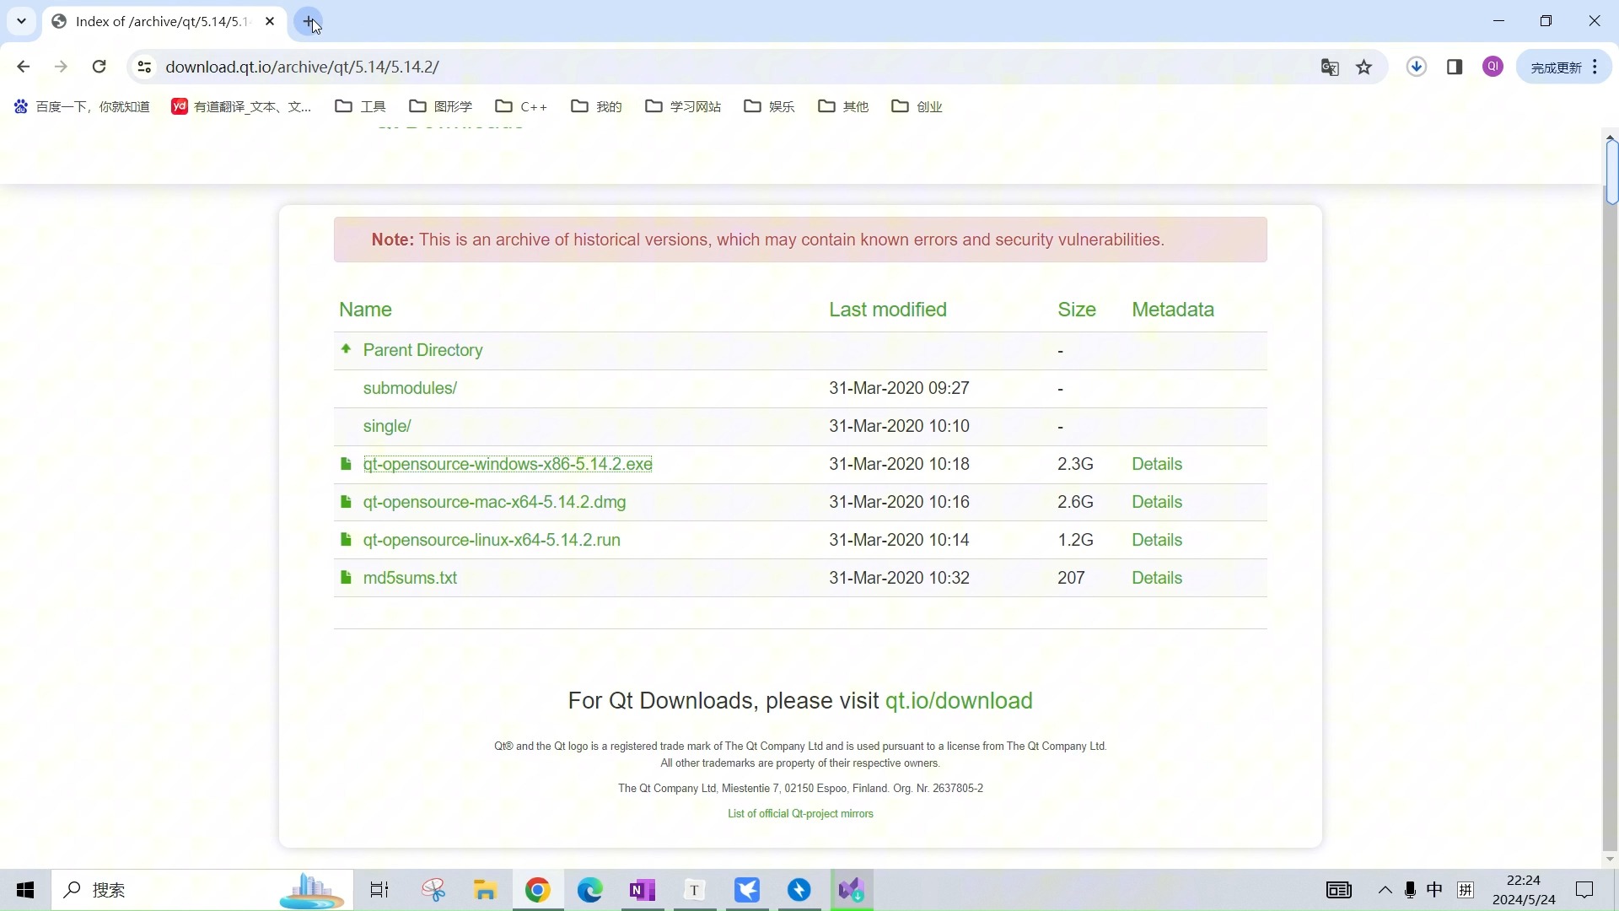Open md5sums.txt file
Viewport: 1619px width, 911px height.
pyautogui.click(x=410, y=578)
